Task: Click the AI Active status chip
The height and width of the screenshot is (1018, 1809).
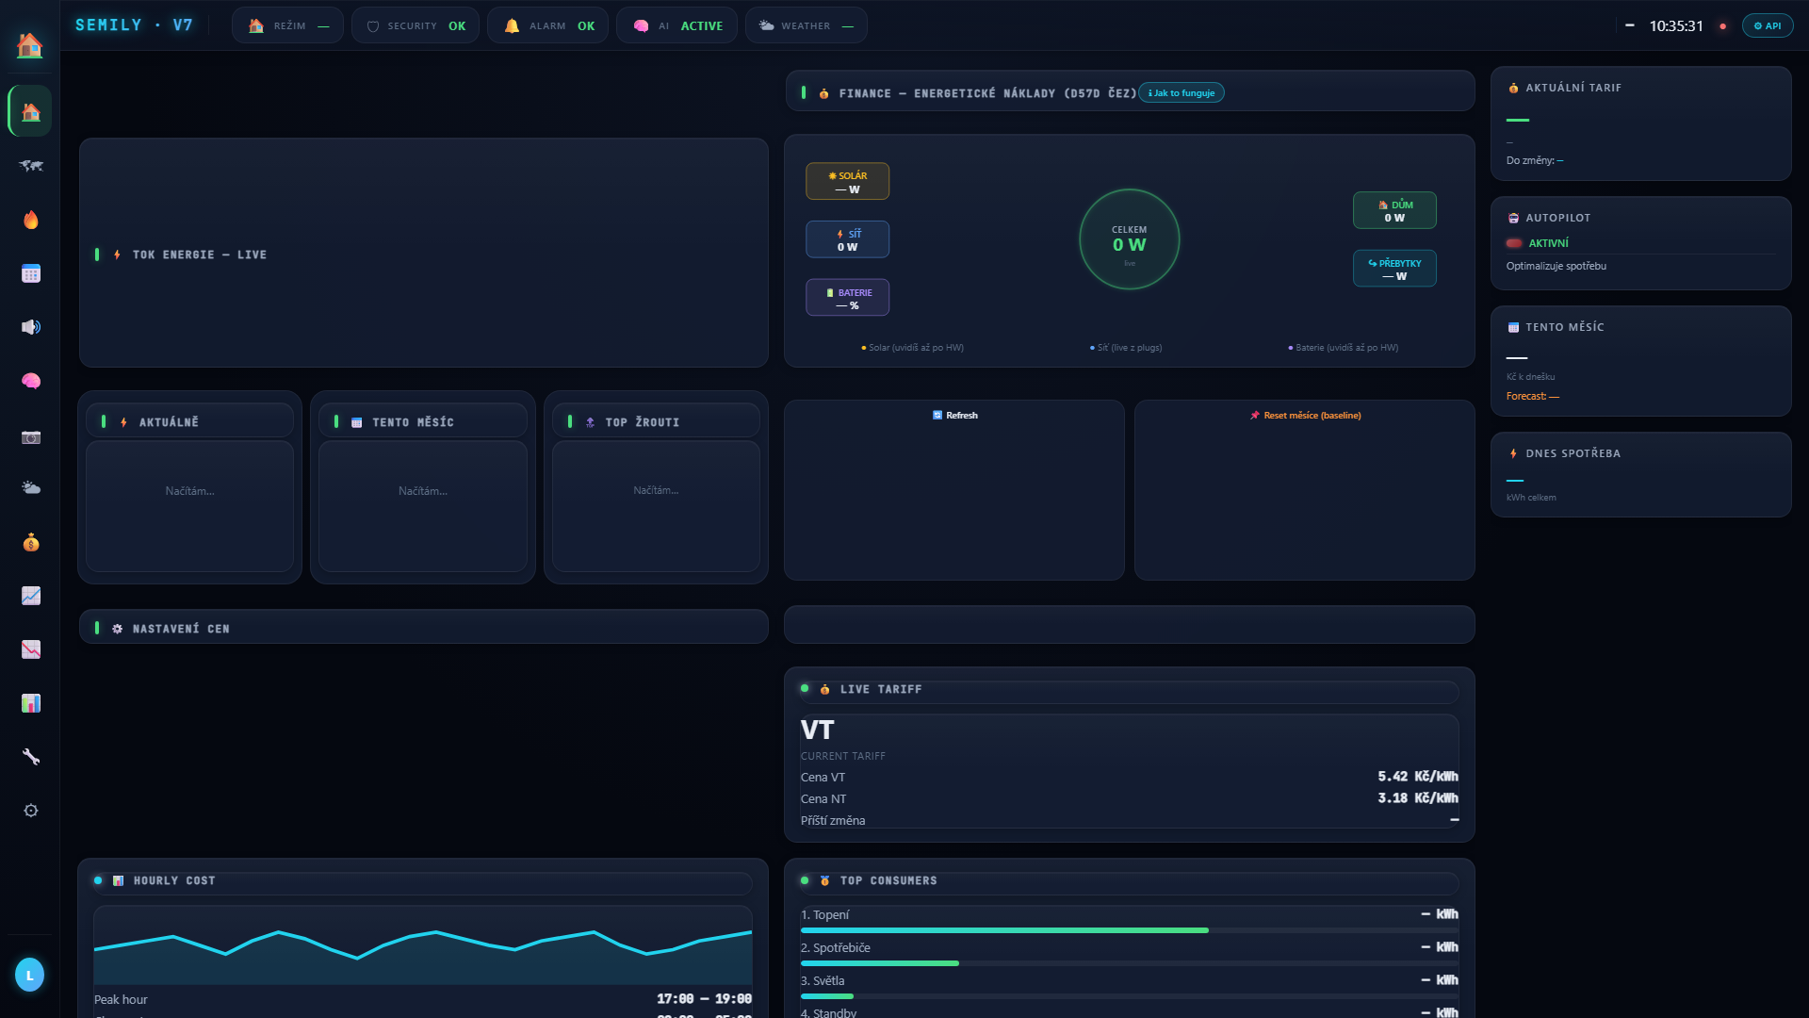Action: [676, 25]
